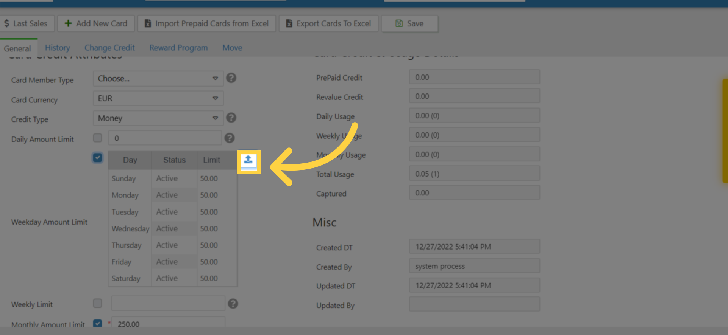728x335 pixels.
Task: Click the Updated DT field
Action: (x=475, y=285)
